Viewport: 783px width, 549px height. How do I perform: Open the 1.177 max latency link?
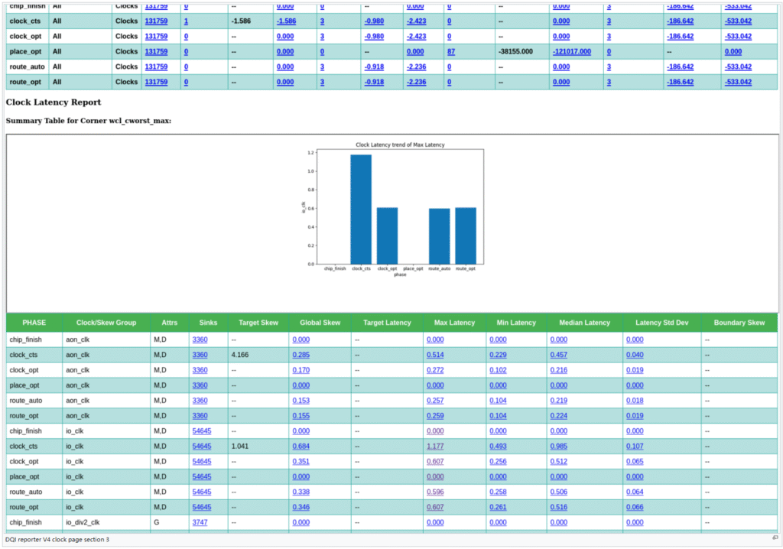(x=435, y=446)
